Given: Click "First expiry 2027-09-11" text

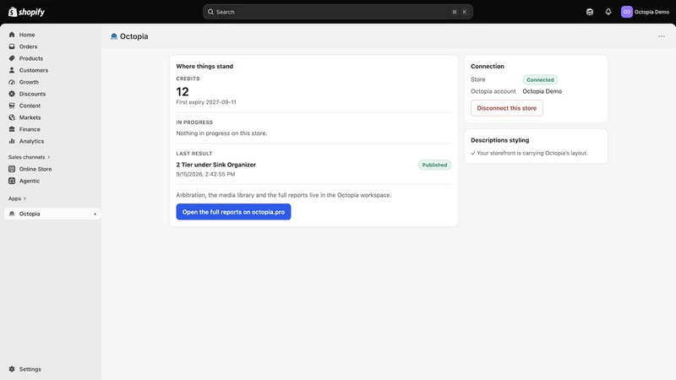Looking at the screenshot, I should (x=206, y=102).
